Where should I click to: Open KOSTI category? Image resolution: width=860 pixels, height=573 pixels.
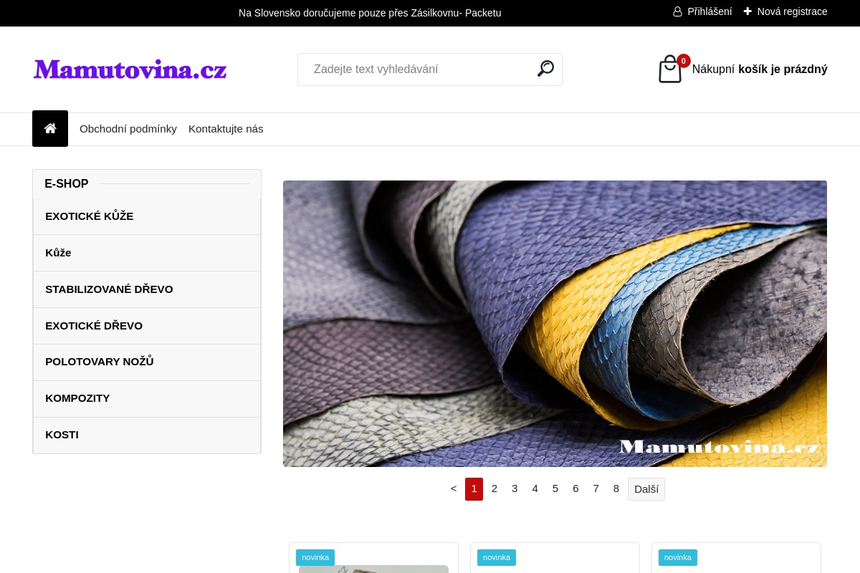tap(62, 435)
